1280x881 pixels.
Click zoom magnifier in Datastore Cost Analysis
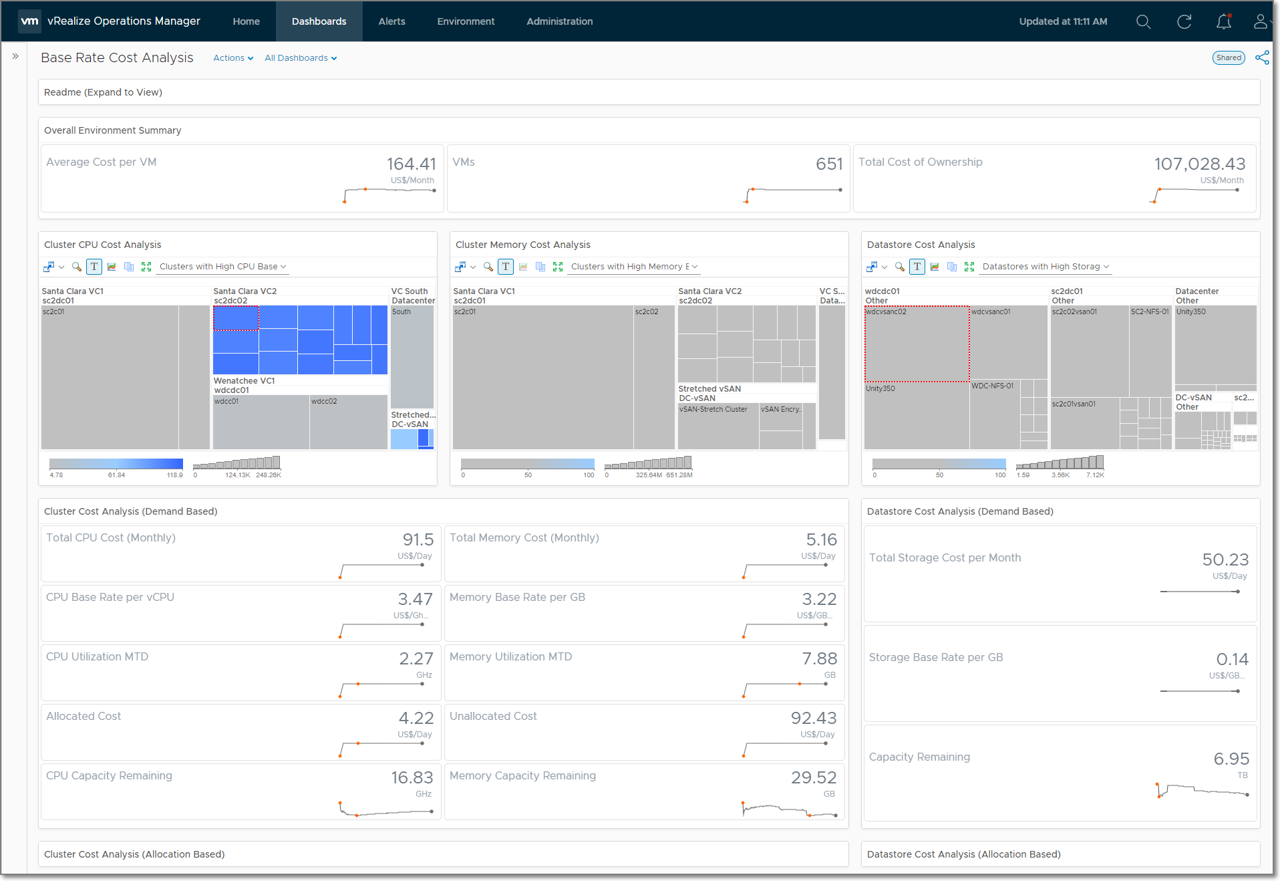[900, 267]
